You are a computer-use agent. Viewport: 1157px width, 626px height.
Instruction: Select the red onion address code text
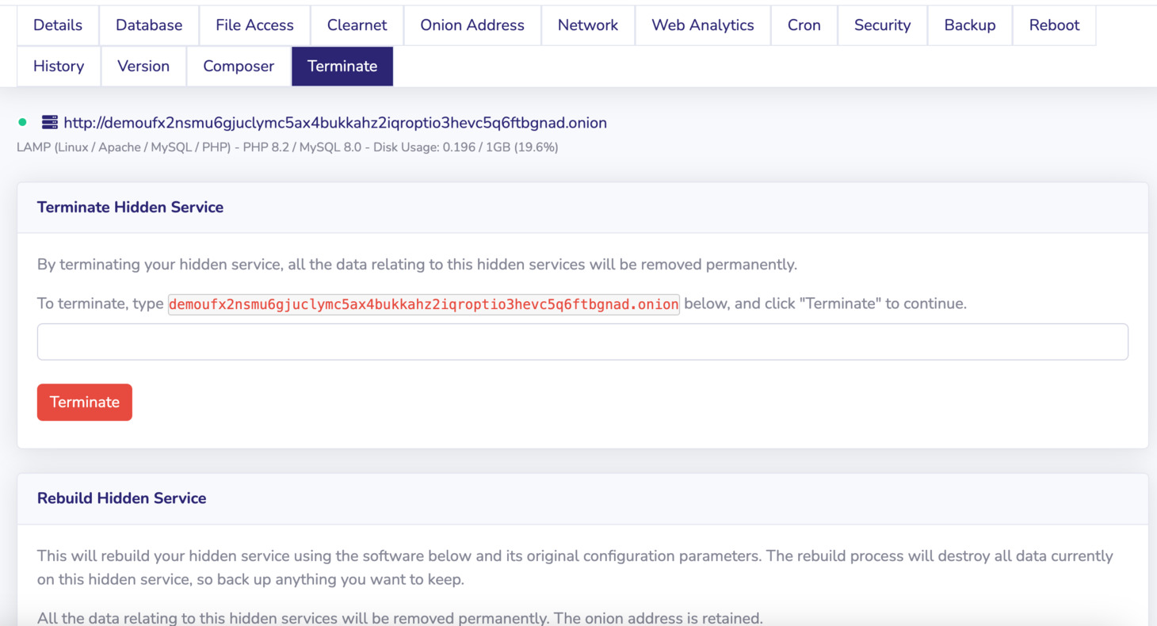[x=424, y=304]
